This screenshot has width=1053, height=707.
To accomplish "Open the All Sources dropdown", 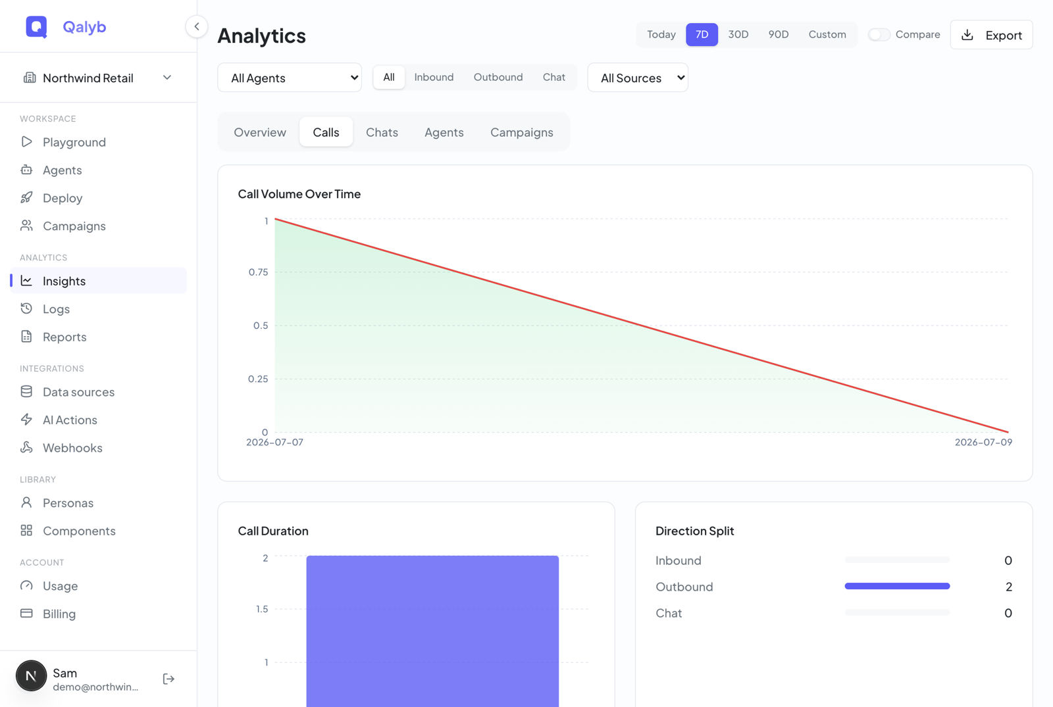I will point(638,78).
